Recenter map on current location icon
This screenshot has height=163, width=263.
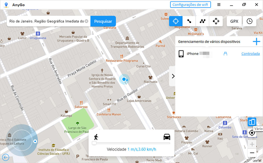tap(252, 133)
